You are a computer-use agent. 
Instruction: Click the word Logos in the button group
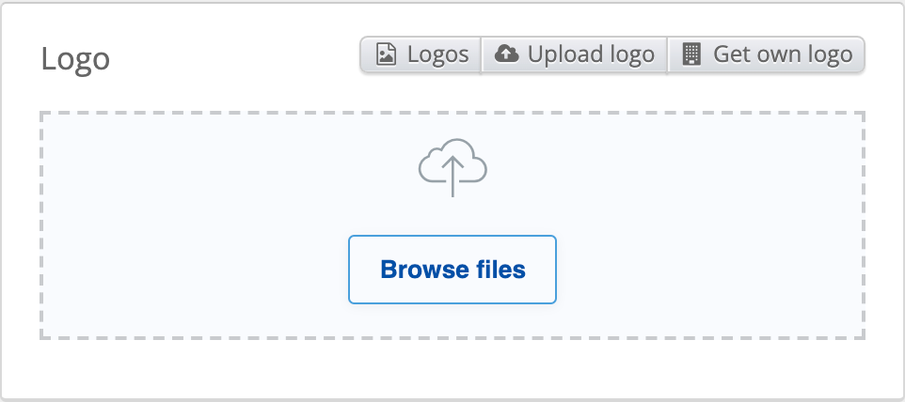pyautogui.click(x=437, y=54)
